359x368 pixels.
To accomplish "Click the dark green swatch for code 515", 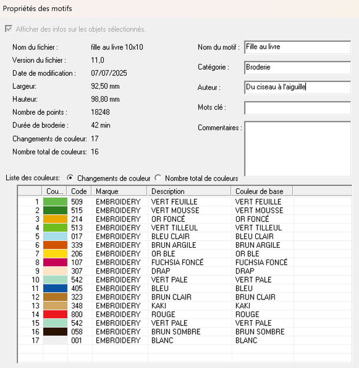I will pyautogui.click(x=56, y=211).
